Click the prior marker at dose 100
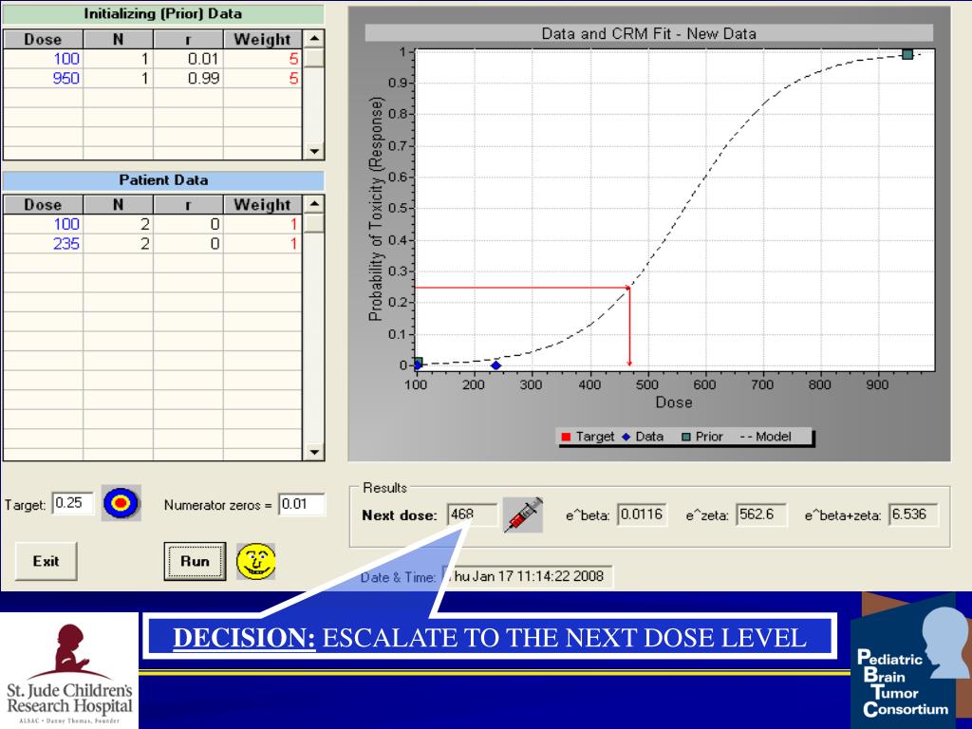 [418, 362]
